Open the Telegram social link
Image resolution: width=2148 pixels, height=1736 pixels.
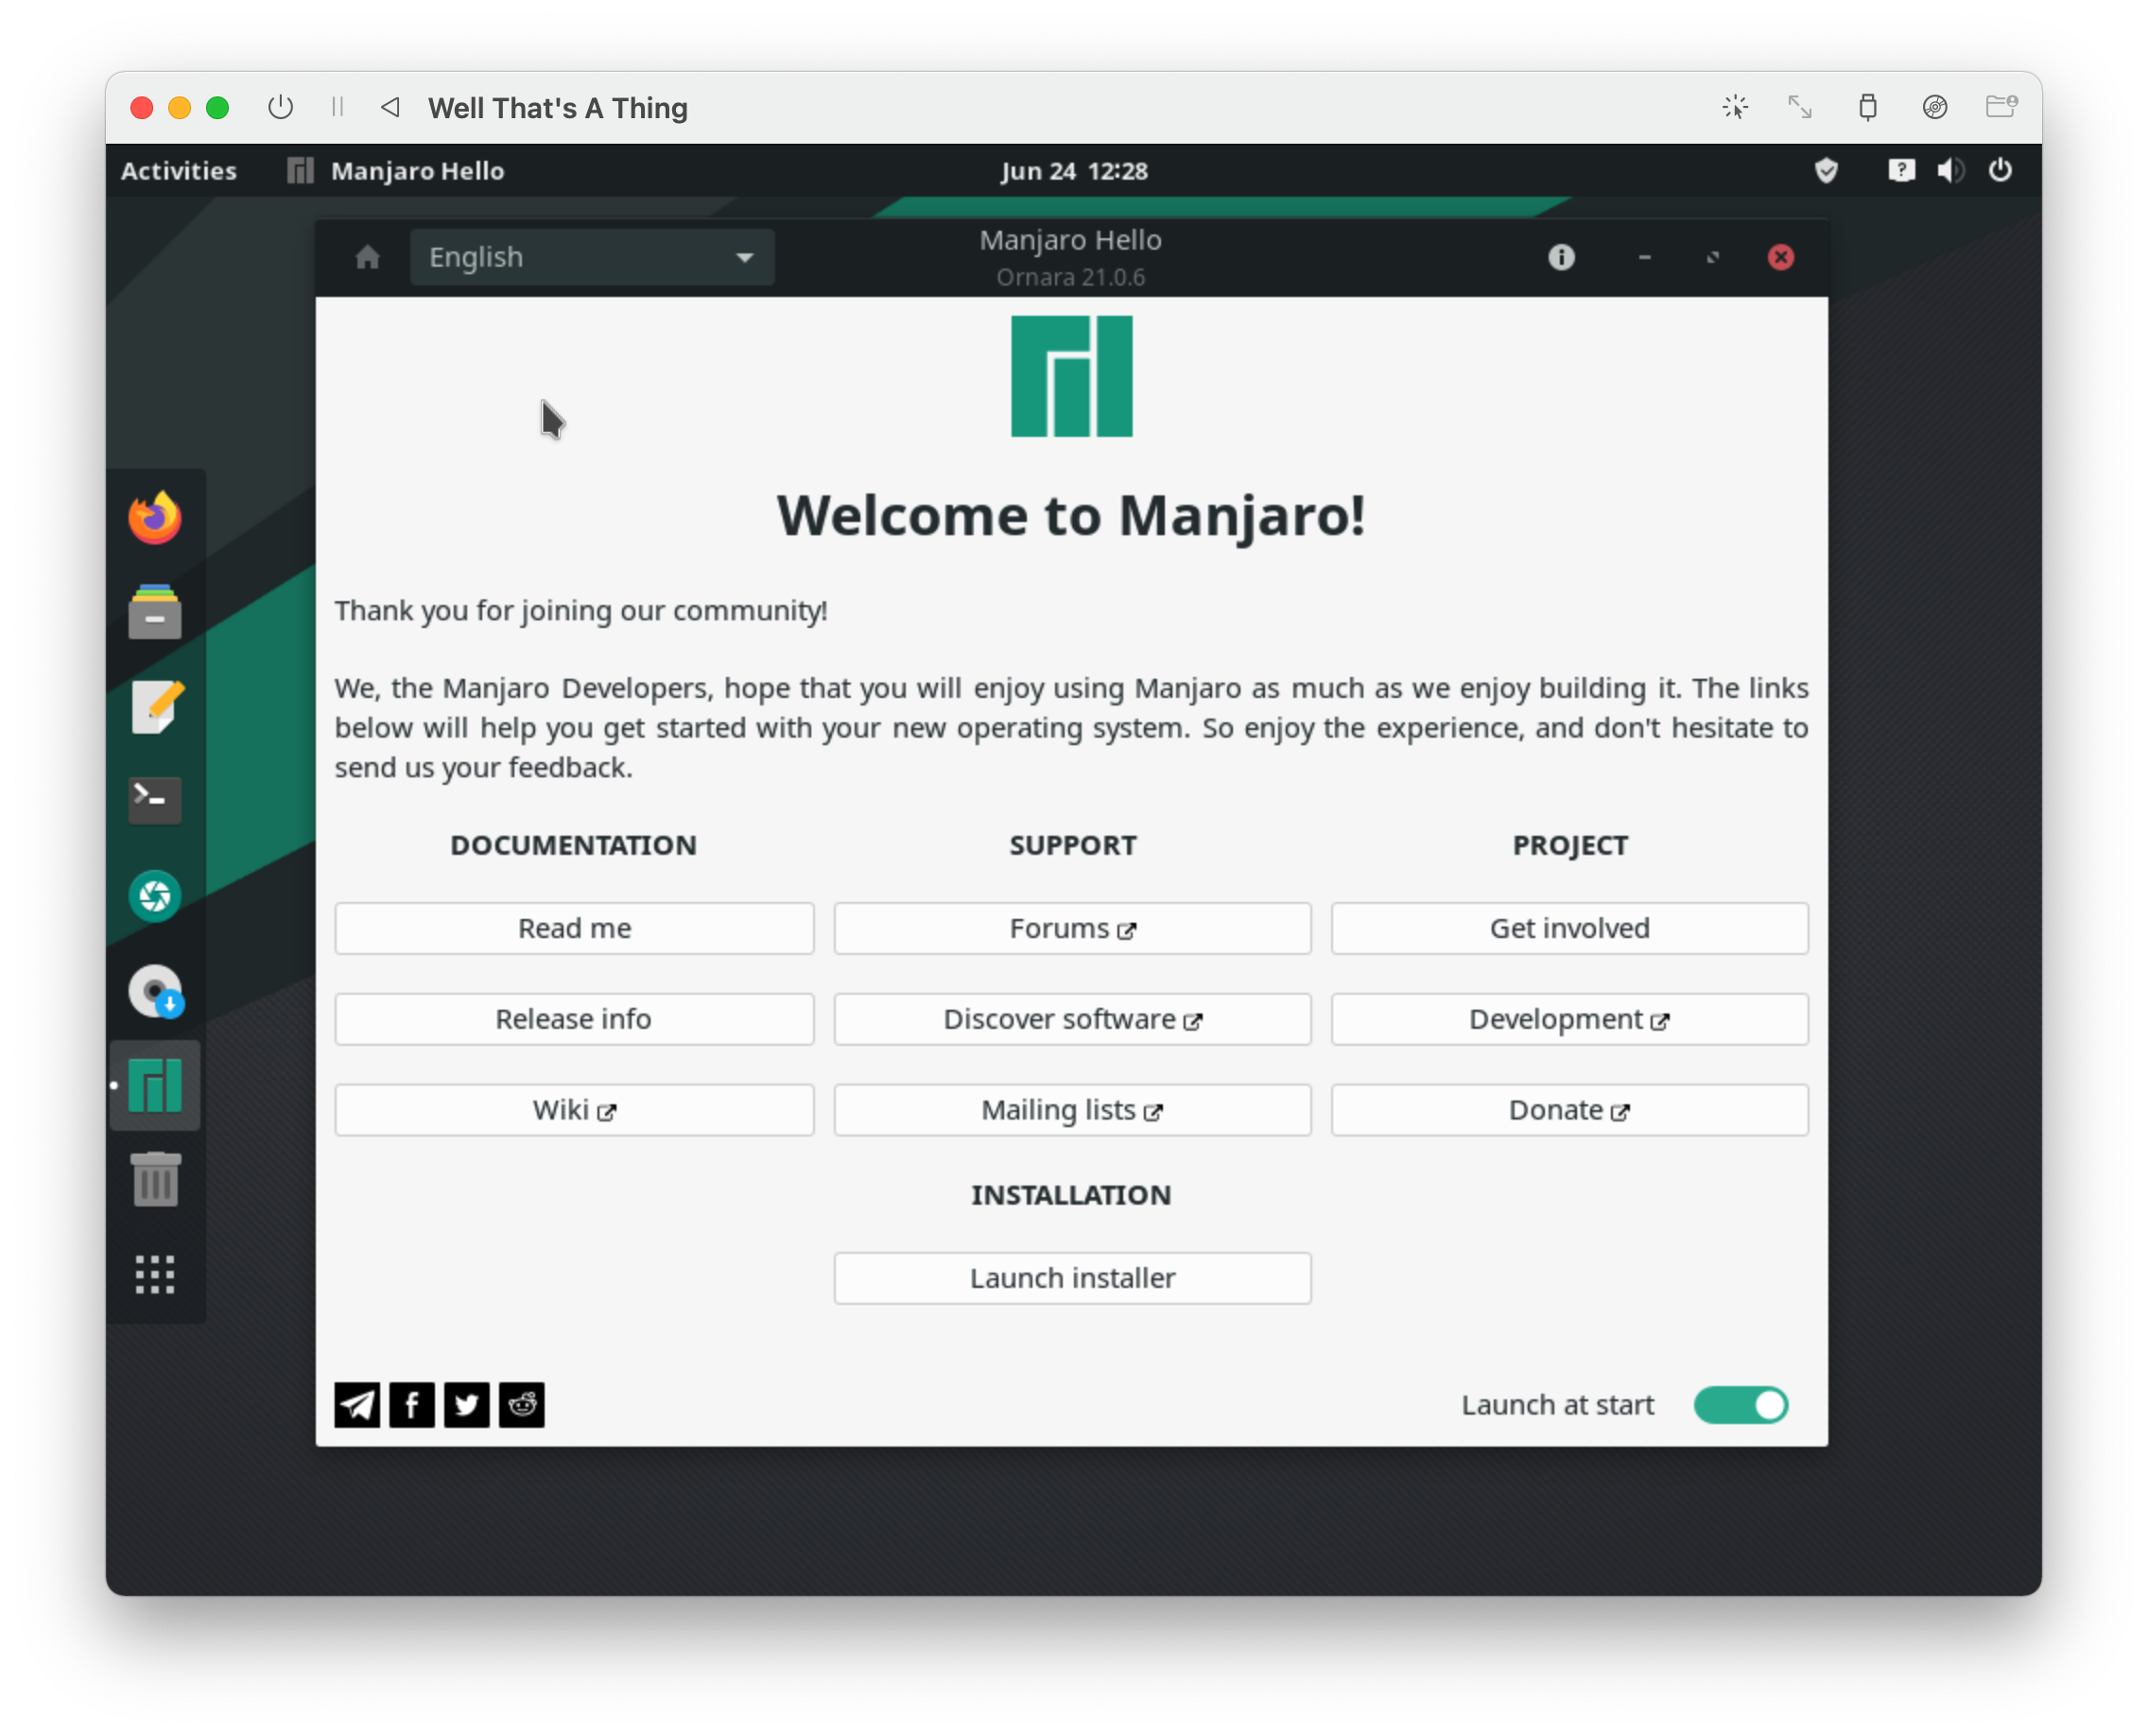pyautogui.click(x=357, y=1405)
